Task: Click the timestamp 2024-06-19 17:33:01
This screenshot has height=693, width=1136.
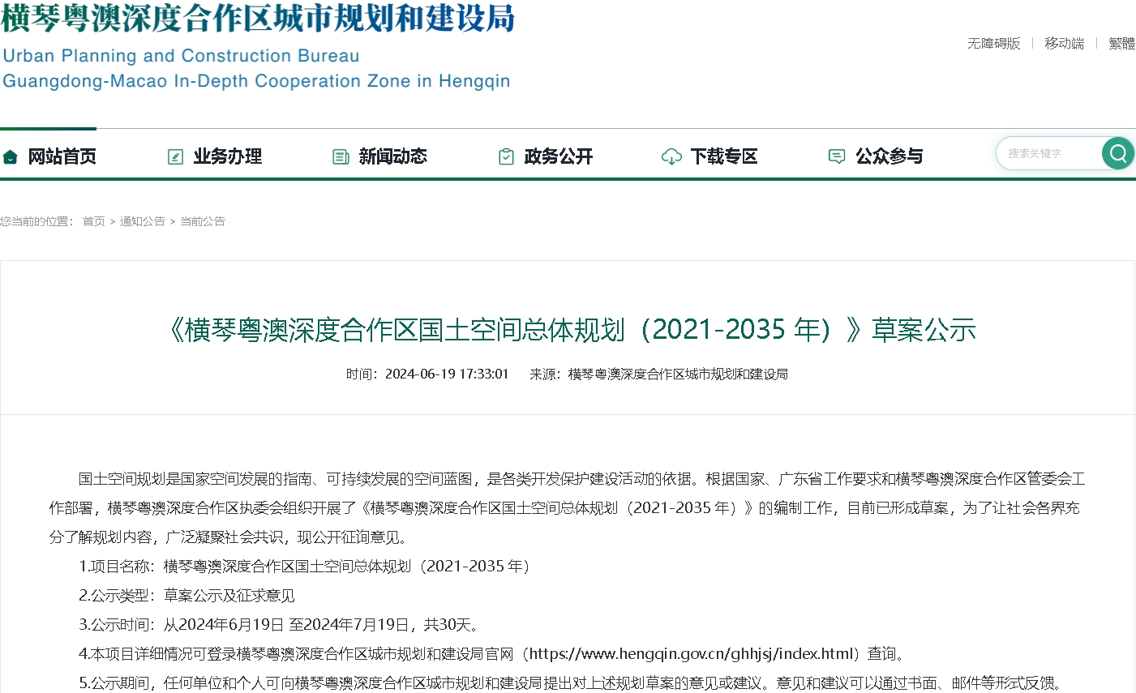Action: 447,374
